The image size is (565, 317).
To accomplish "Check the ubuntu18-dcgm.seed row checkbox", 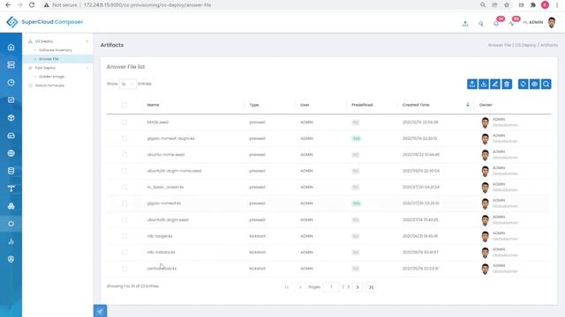I will [x=124, y=219].
